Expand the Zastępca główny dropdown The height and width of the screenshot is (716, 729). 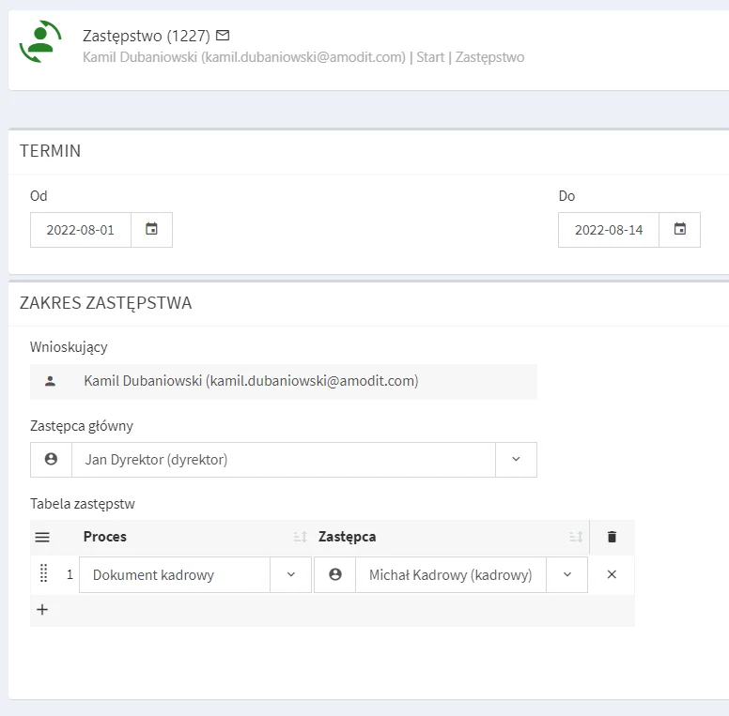(x=516, y=459)
